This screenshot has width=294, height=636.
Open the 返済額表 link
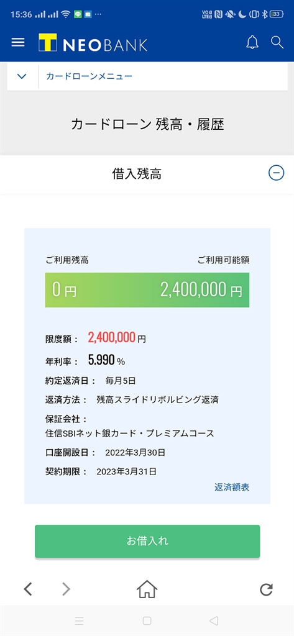232,487
